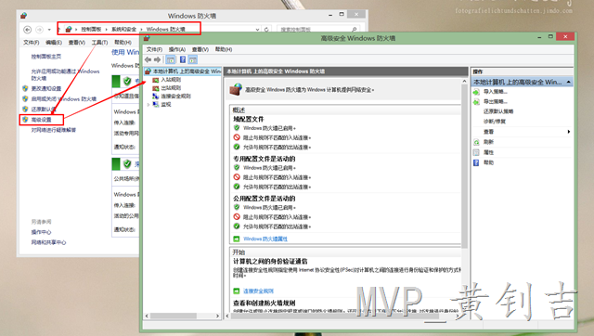Open 操作中心 link under 另请参阅

tap(41, 232)
